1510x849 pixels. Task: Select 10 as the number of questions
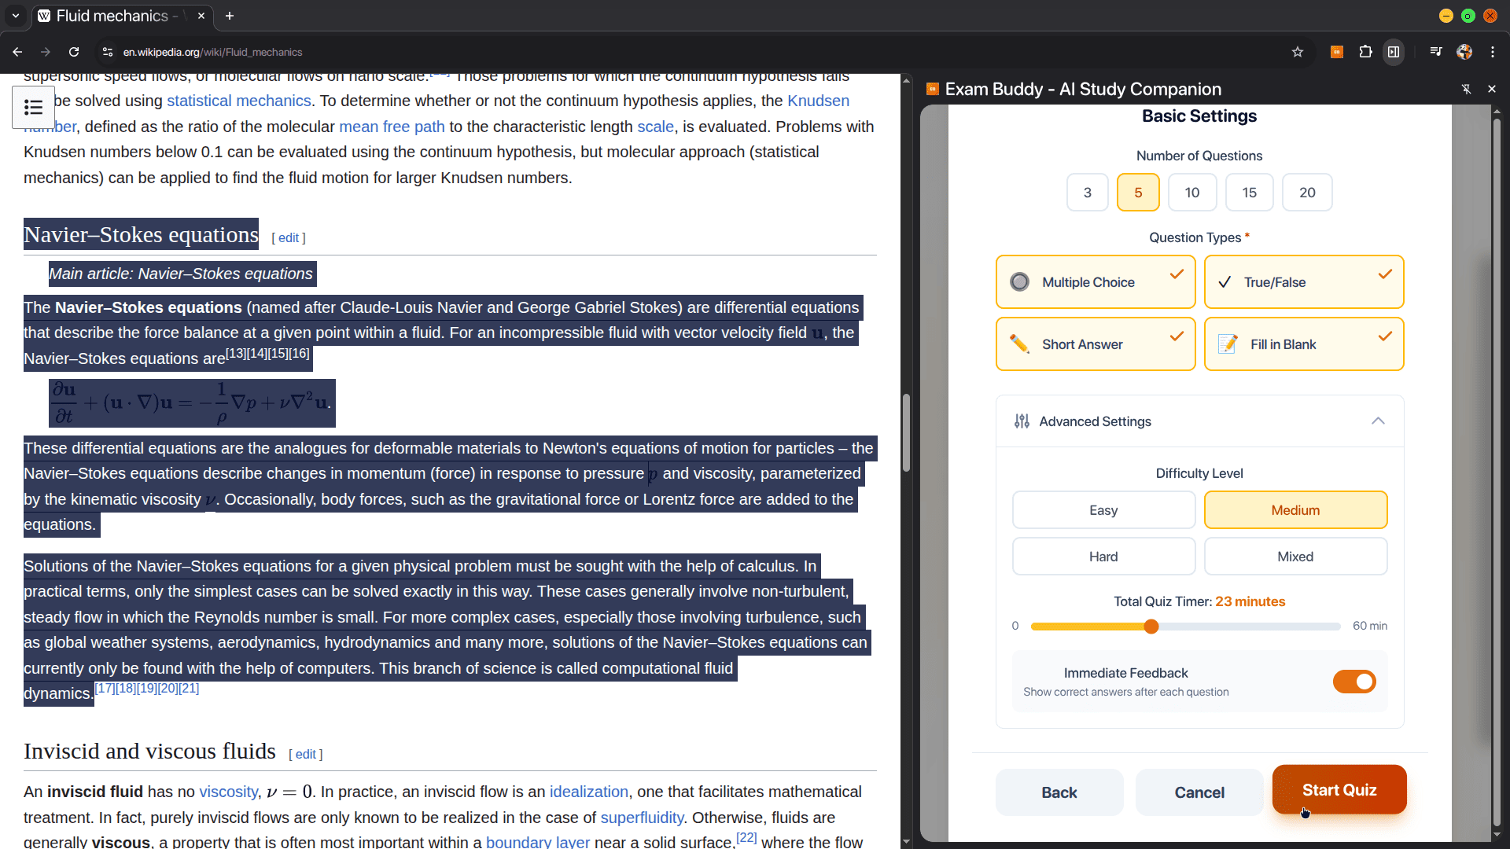(1191, 193)
